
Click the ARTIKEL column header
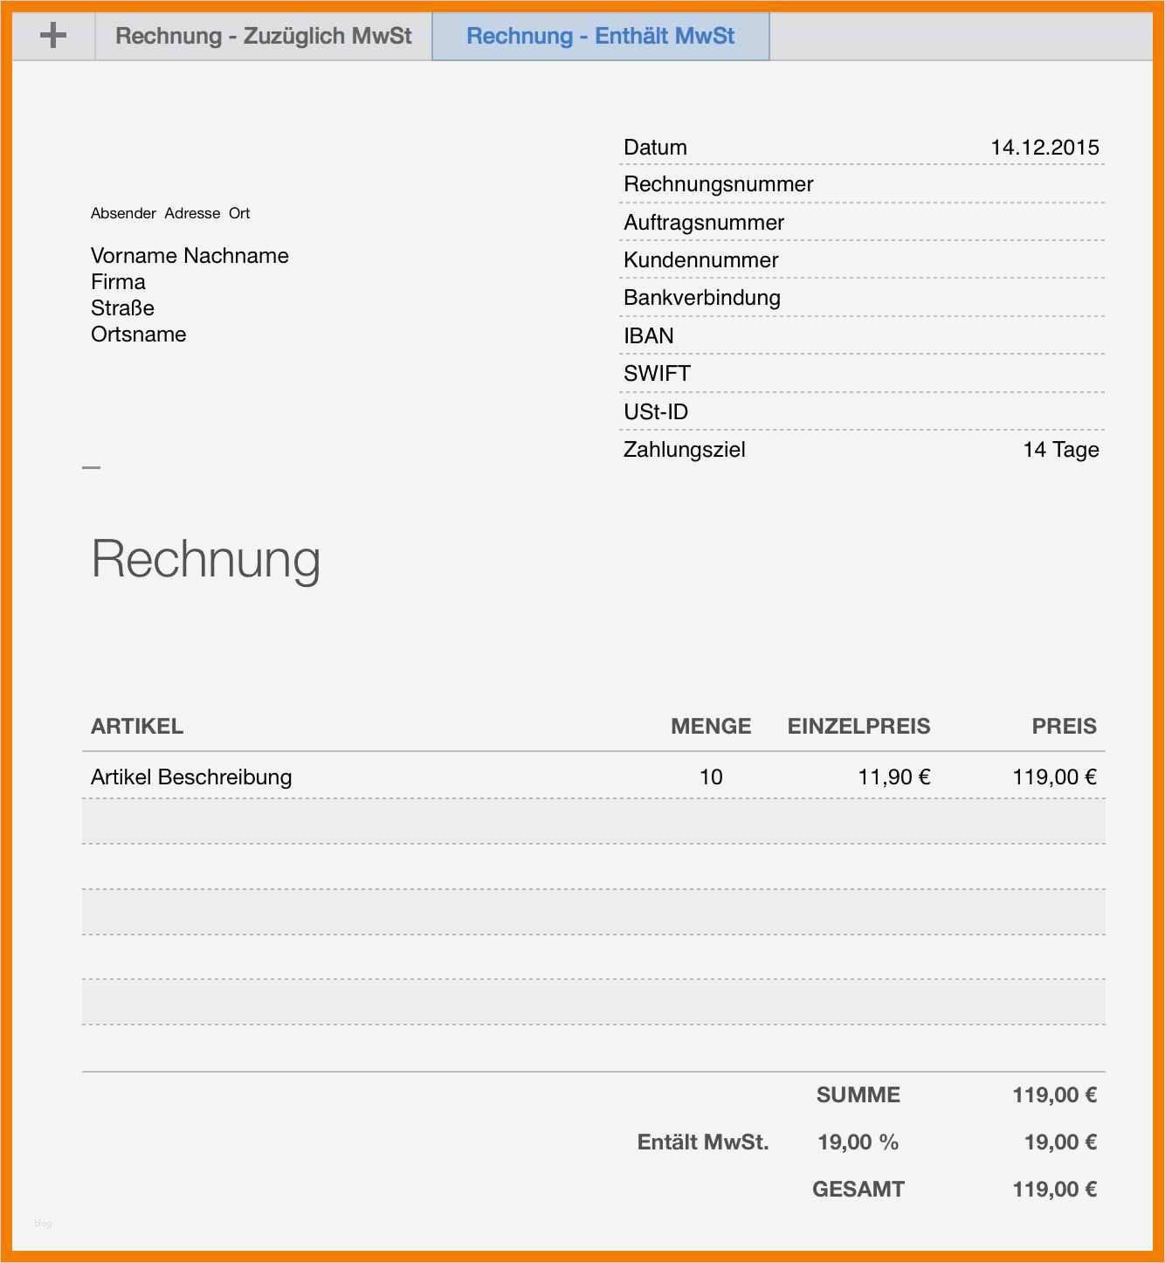pyautogui.click(x=137, y=726)
